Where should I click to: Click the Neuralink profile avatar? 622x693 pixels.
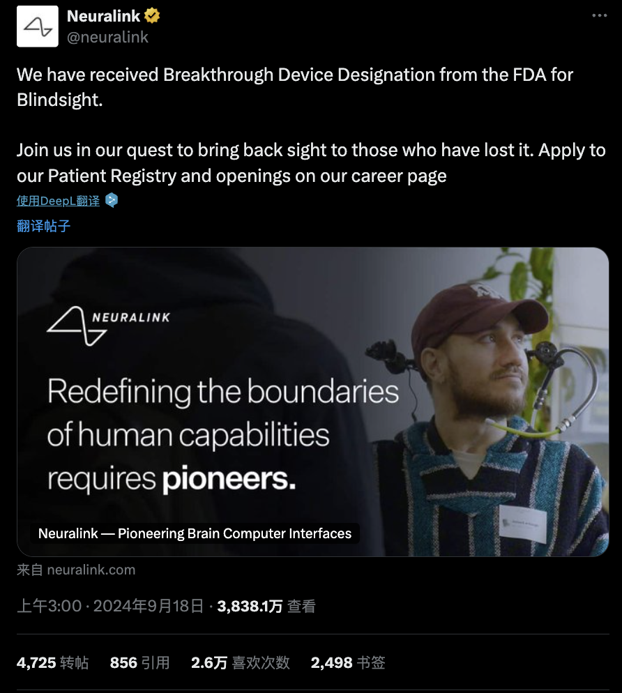pos(37,26)
